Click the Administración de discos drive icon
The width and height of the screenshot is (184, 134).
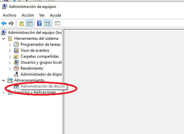click(x=16, y=87)
